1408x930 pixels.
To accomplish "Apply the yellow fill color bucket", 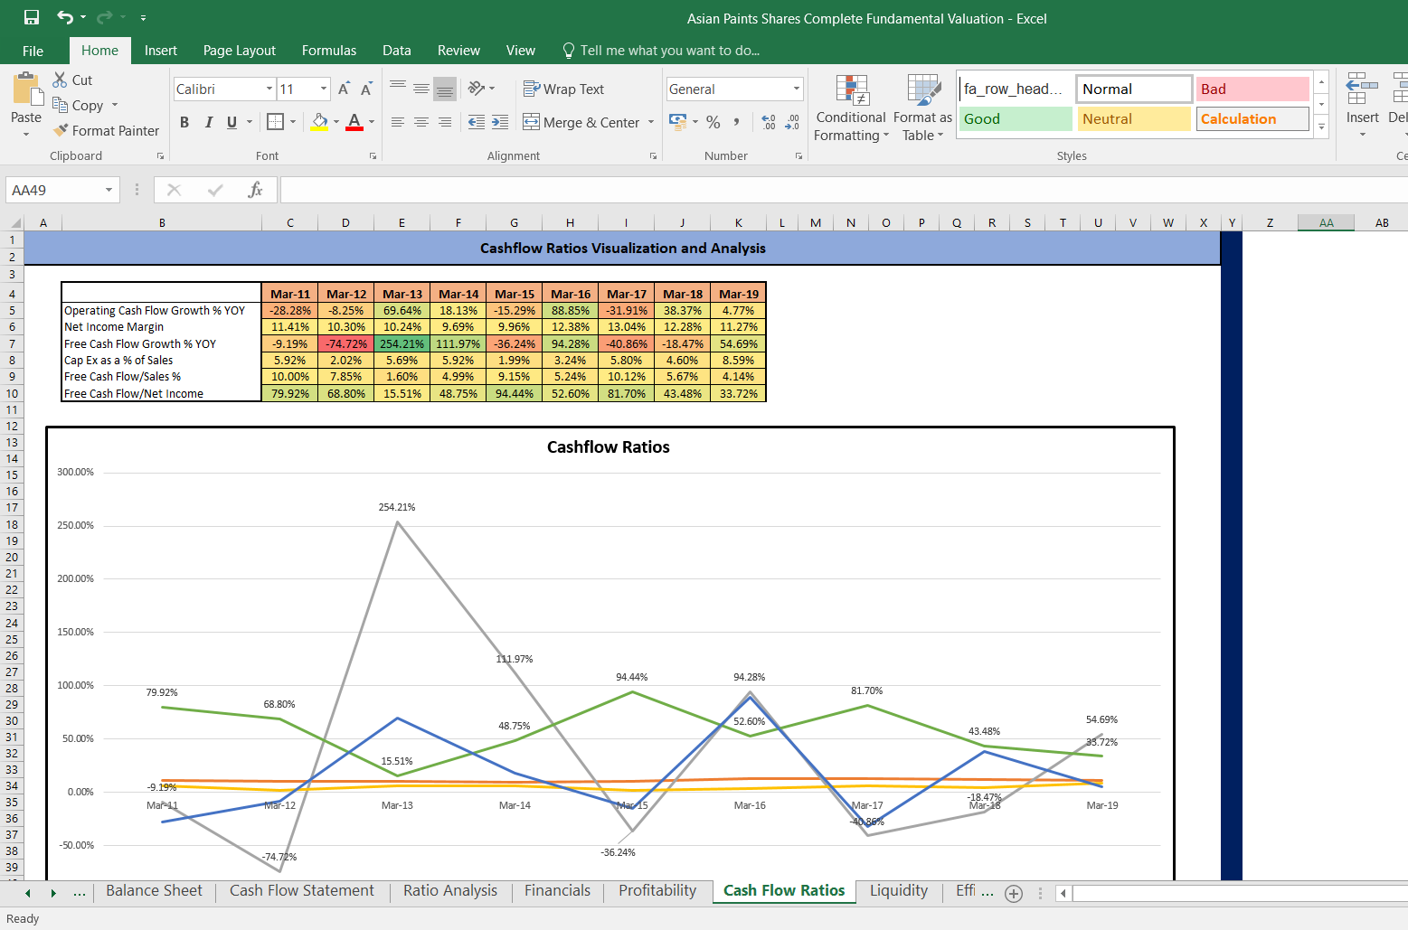I will (319, 122).
